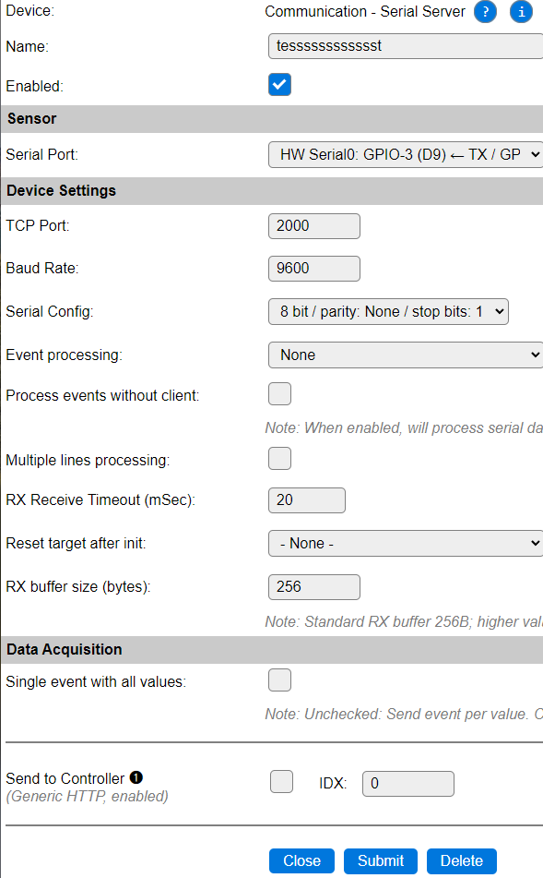This screenshot has width=543, height=878.
Task: Click the Submit button
Action: point(380,860)
